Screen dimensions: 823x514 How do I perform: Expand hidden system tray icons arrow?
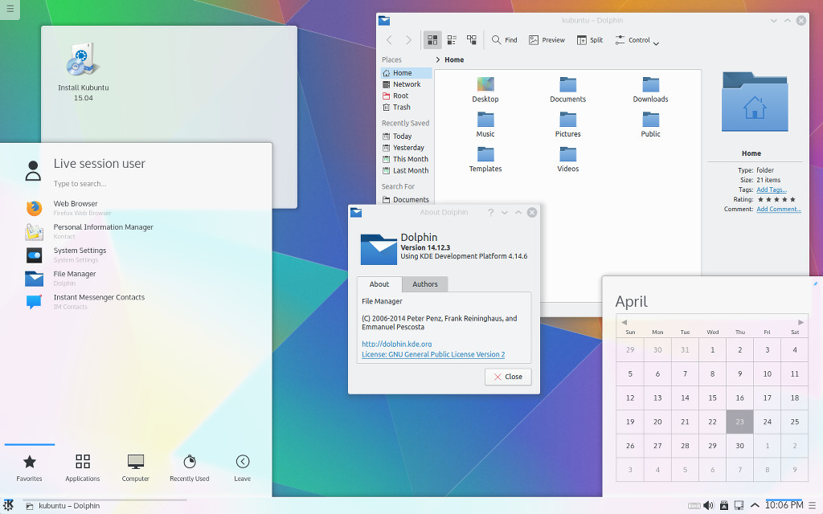tap(754, 506)
